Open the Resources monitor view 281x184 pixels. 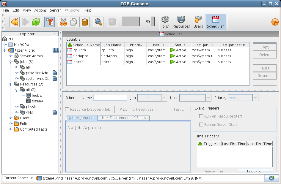181,22
